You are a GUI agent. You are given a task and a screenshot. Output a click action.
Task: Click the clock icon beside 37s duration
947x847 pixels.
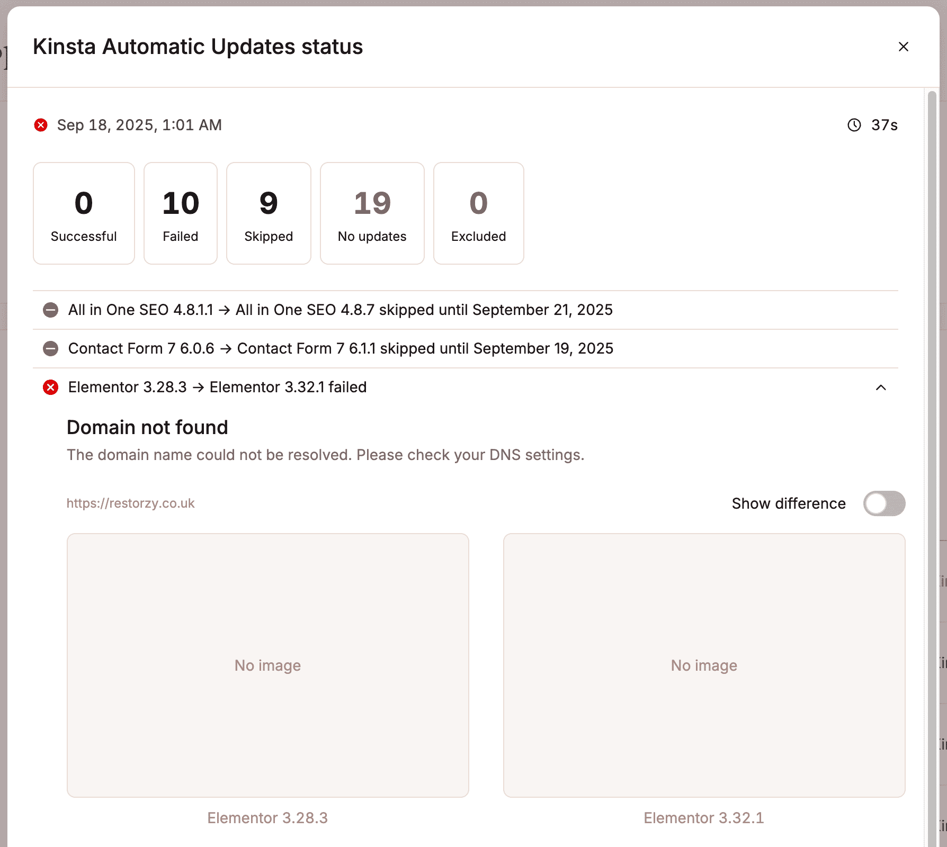(854, 125)
